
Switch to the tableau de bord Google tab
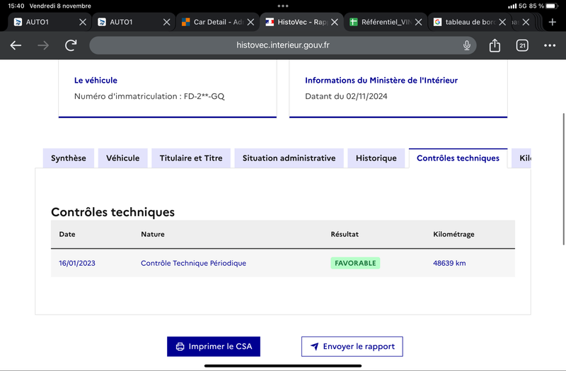click(x=466, y=22)
